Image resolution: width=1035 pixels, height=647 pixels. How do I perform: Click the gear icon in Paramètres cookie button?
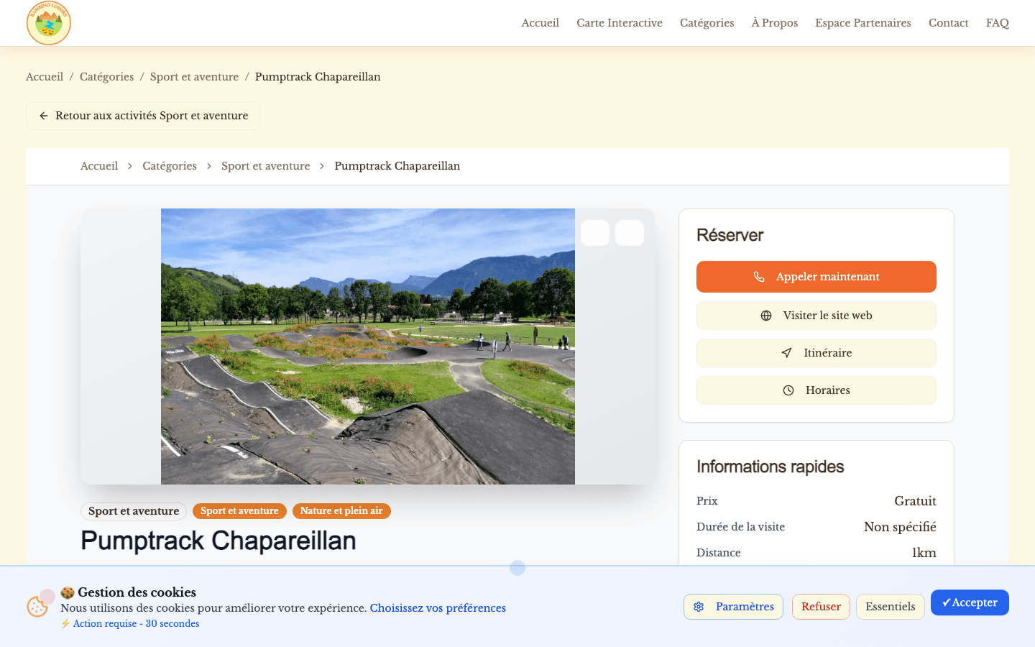tap(699, 607)
